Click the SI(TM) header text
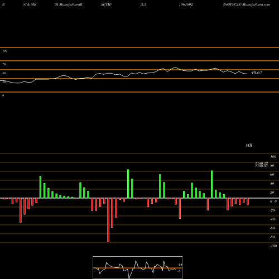The width and height of the screenshot is (279, 279). click(106, 4)
